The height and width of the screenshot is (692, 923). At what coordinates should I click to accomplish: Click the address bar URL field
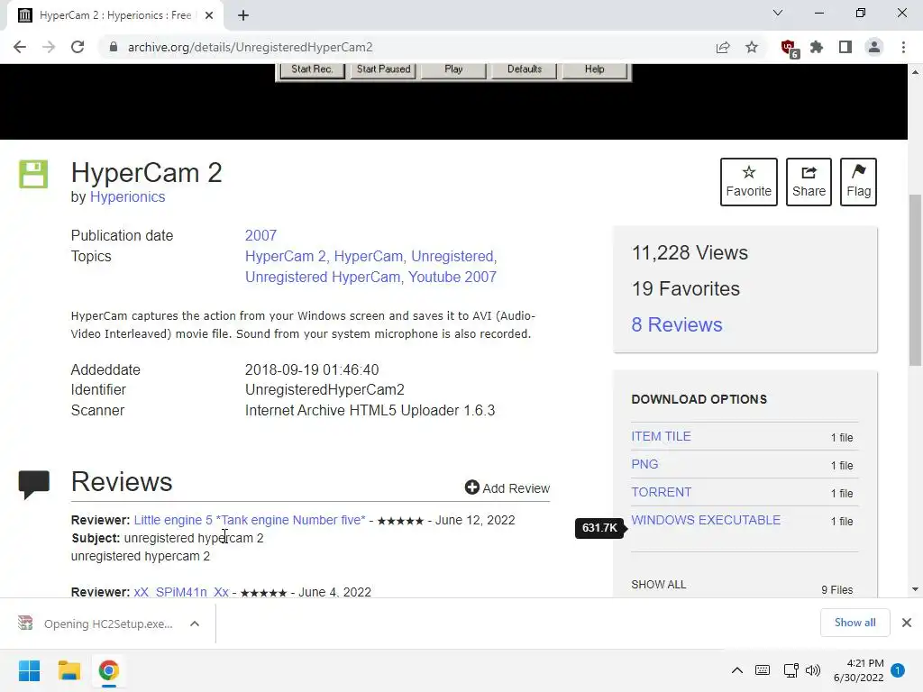pos(407,47)
